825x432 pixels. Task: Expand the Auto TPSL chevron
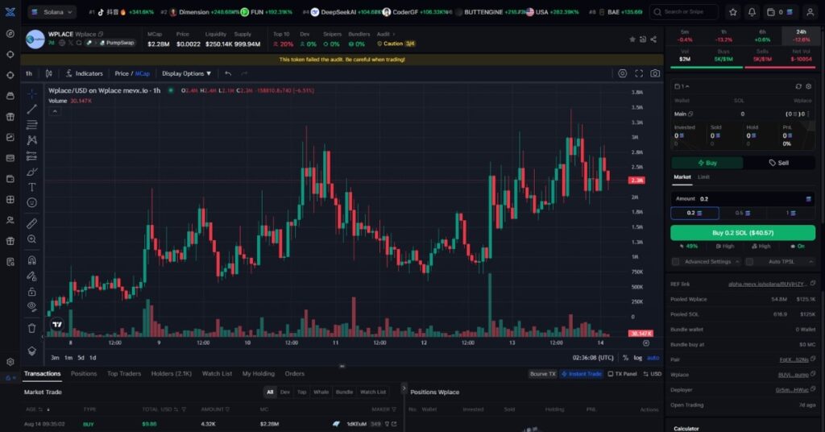tap(810, 261)
